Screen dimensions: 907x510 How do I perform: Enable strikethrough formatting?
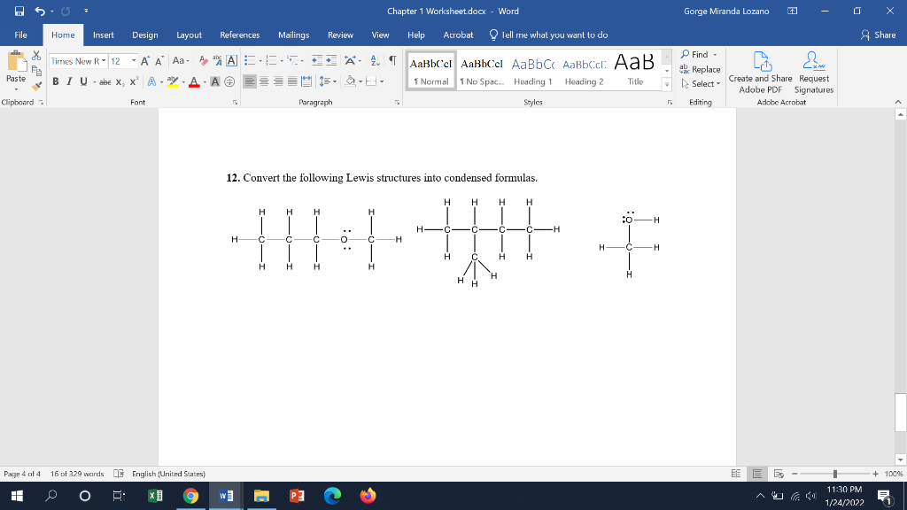104,82
